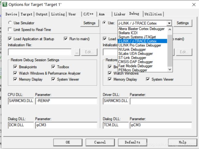Open the Utilities tab
The image size is (199, 149).
[x=153, y=14]
